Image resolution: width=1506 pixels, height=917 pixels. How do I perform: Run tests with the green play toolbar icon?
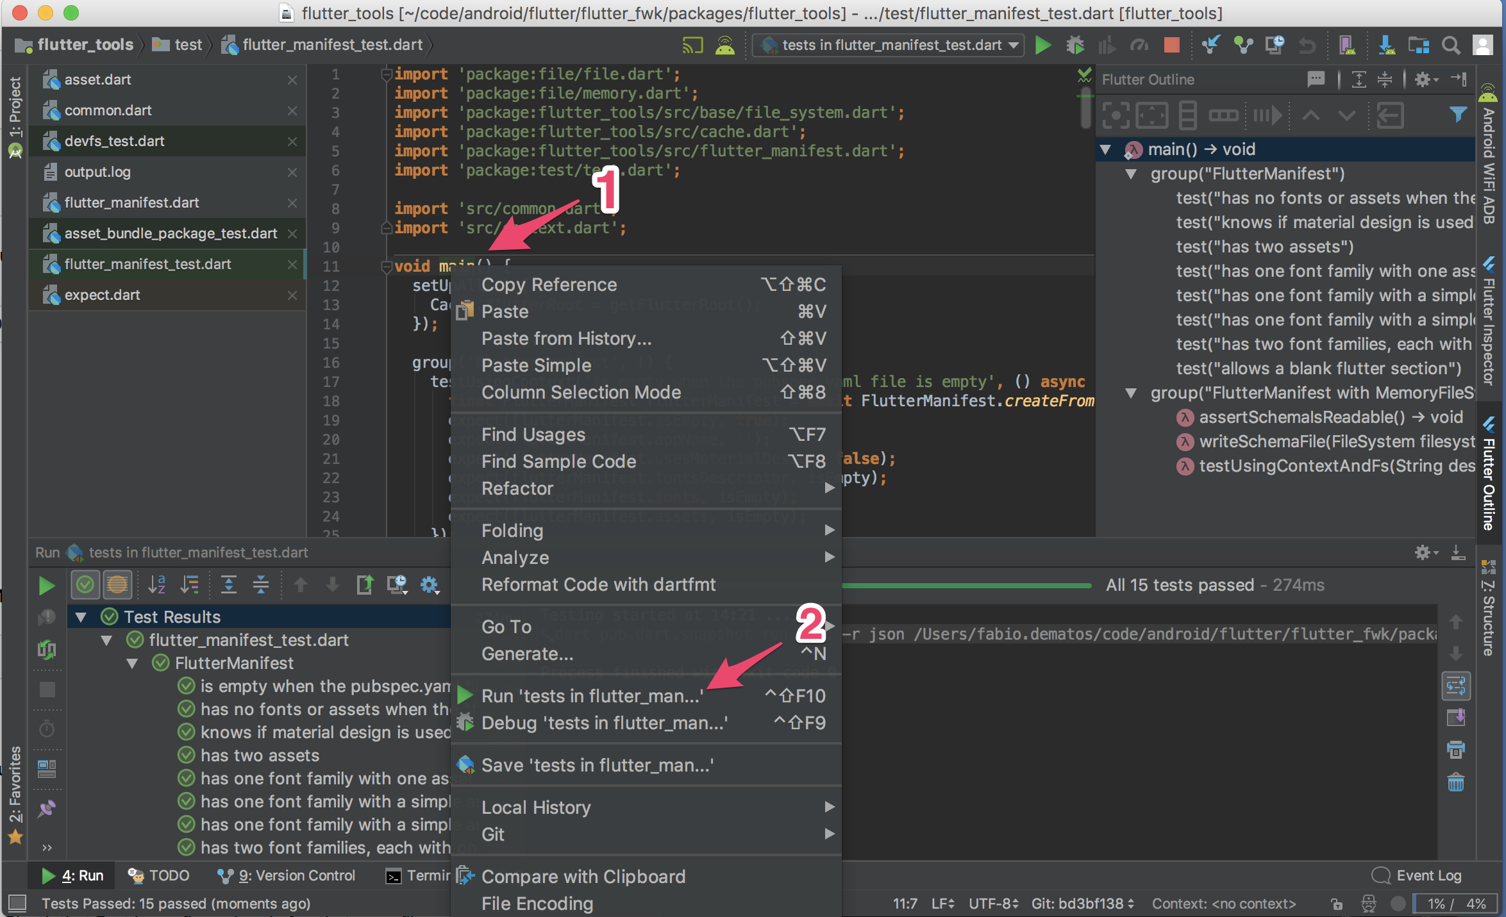1042,45
